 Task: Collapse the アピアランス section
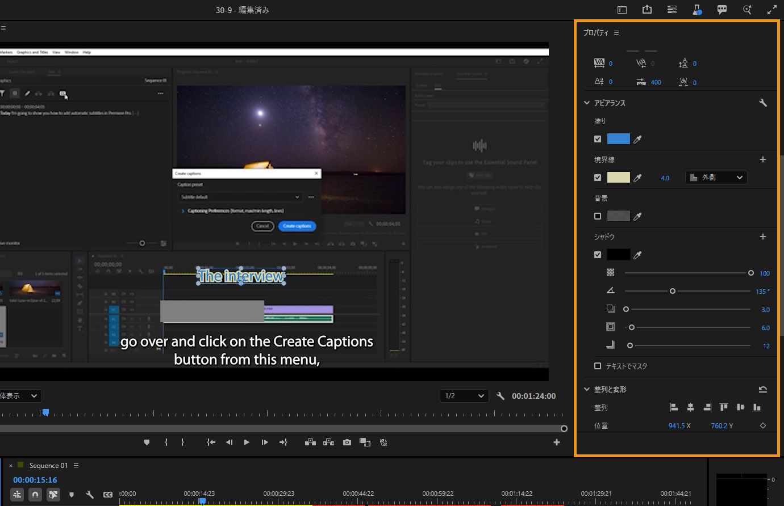(x=587, y=103)
